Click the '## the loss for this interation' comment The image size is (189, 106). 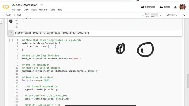click(x=46, y=95)
